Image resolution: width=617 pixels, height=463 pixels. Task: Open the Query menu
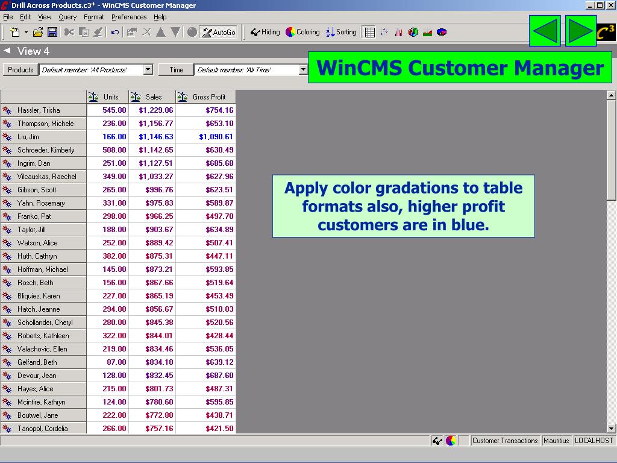point(67,17)
